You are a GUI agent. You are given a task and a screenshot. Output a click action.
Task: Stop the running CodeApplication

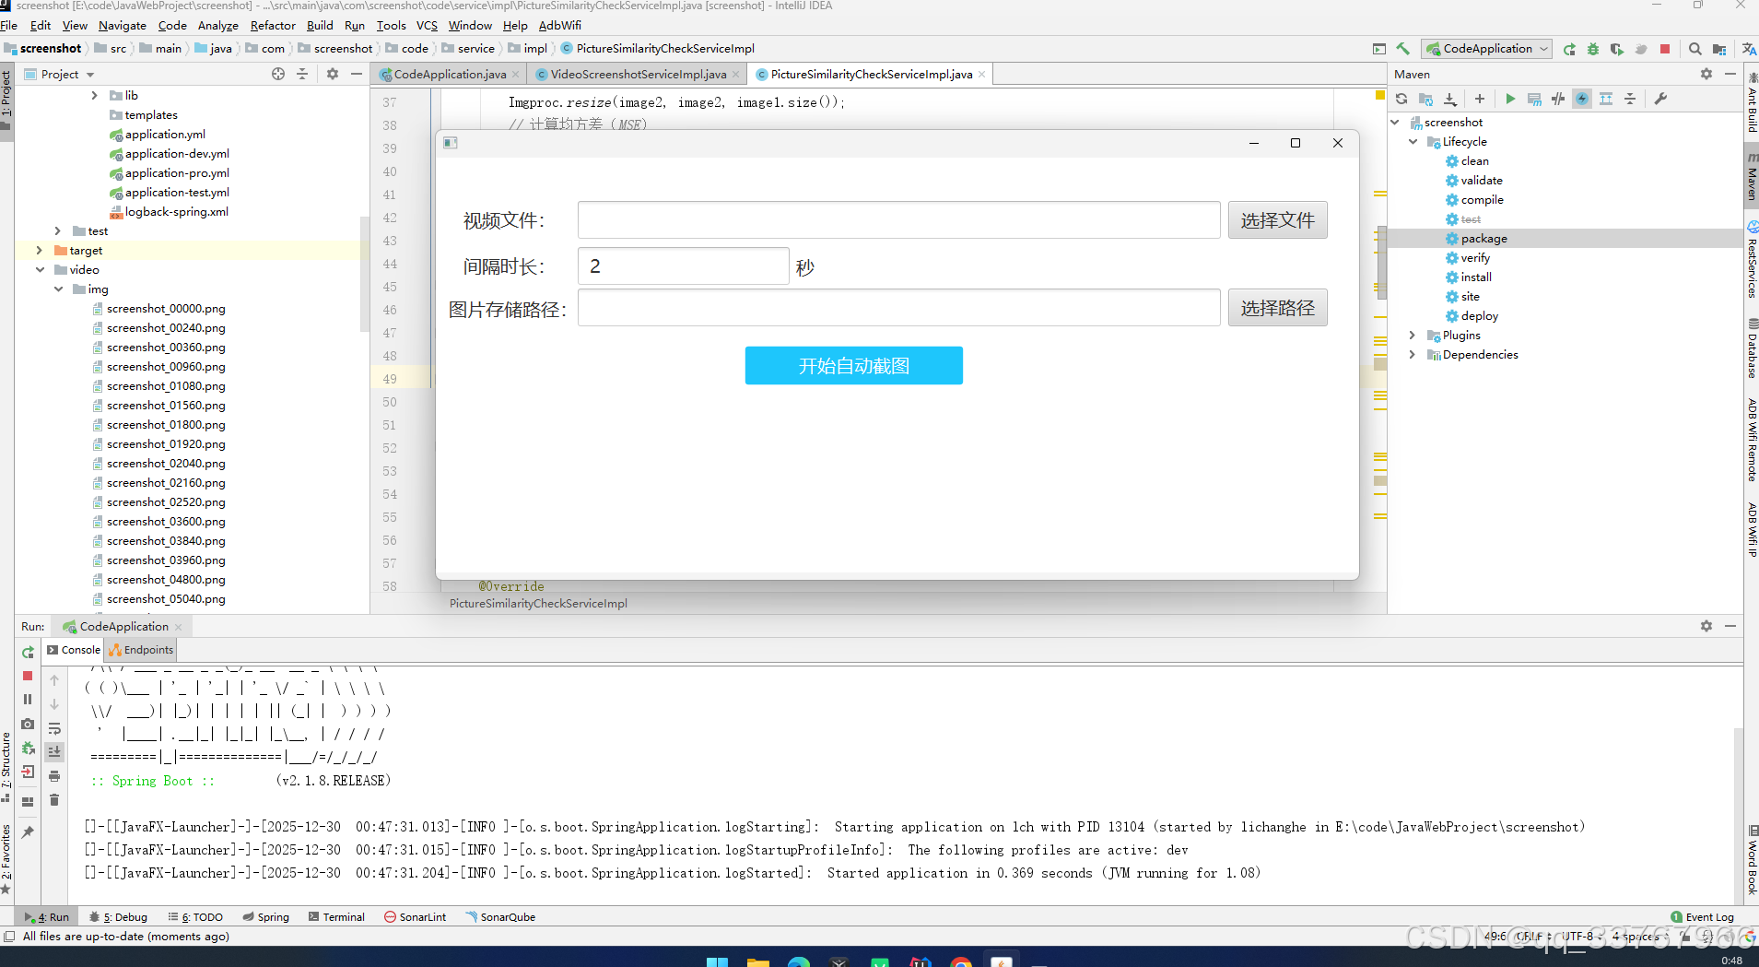click(27, 677)
